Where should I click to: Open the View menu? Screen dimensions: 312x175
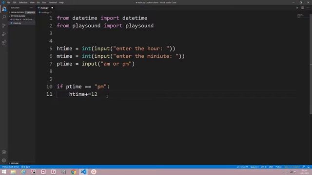point(32,2)
